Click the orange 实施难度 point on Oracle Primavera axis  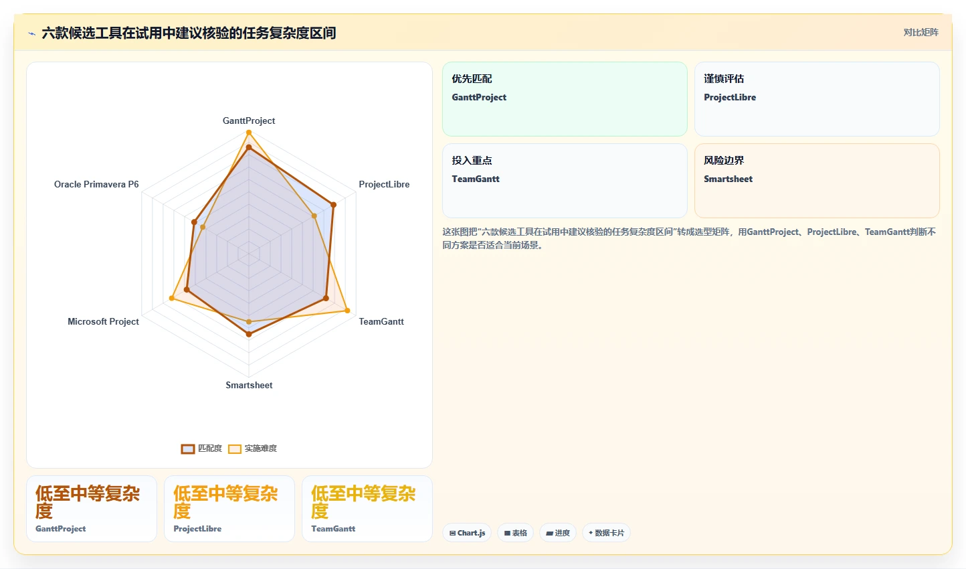click(x=203, y=228)
